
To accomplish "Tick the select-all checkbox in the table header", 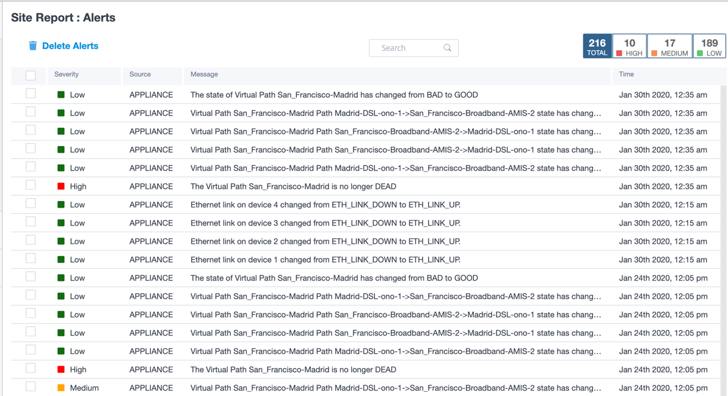I will 31,75.
